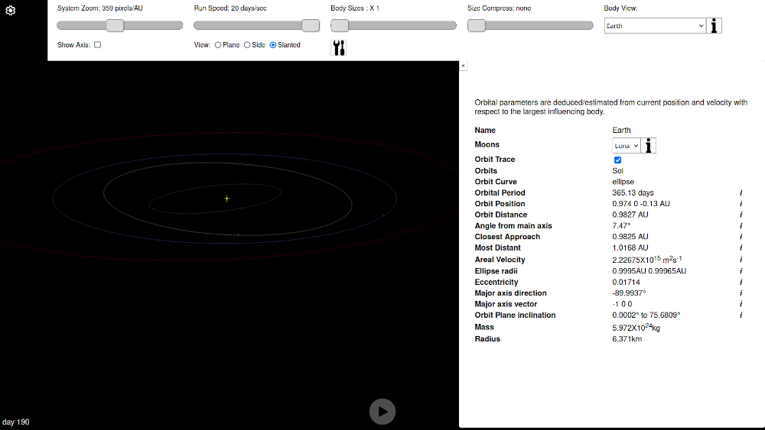
Task: Show info for moon Luna
Action: point(649,146)
